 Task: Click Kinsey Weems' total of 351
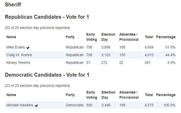pos(147,63)
